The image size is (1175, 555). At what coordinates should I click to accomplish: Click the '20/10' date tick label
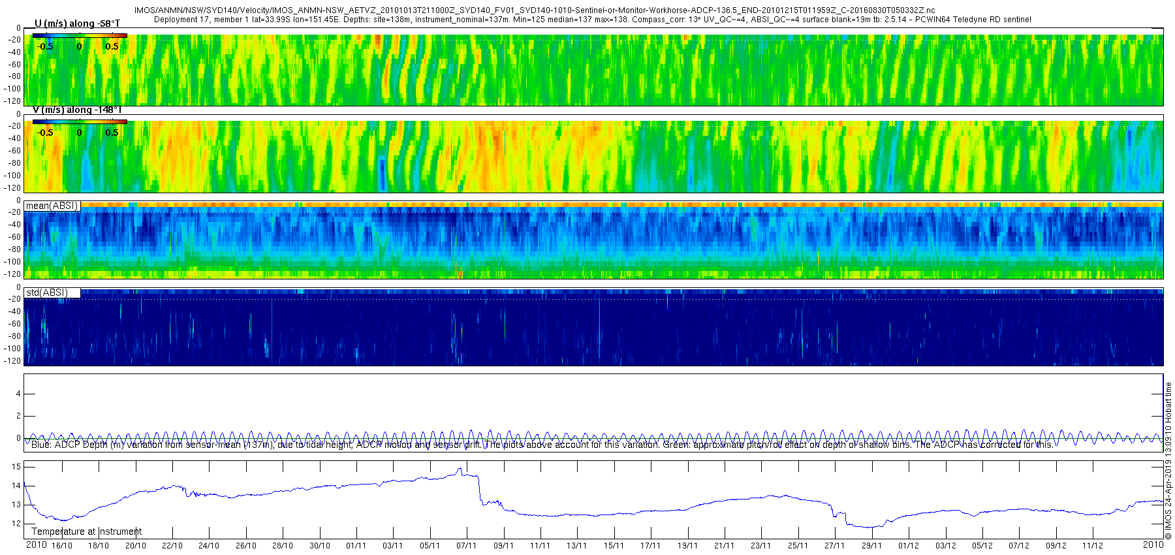click(136, 546)
